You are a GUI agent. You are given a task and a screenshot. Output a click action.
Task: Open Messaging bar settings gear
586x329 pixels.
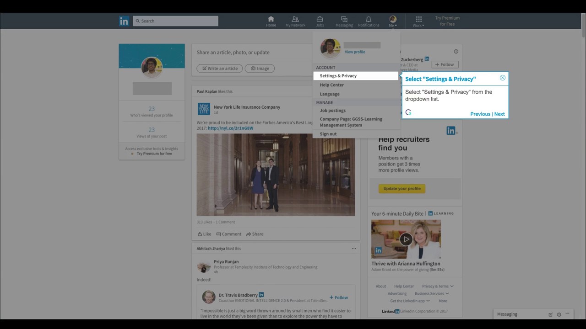click(x=559, y=314)
